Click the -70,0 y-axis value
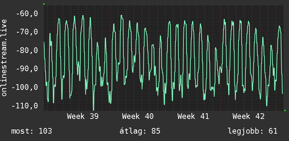 coord(27,32)
